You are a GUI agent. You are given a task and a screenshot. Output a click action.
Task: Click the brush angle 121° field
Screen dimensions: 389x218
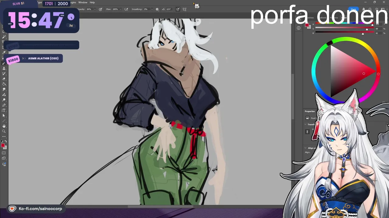coord(169,9)
